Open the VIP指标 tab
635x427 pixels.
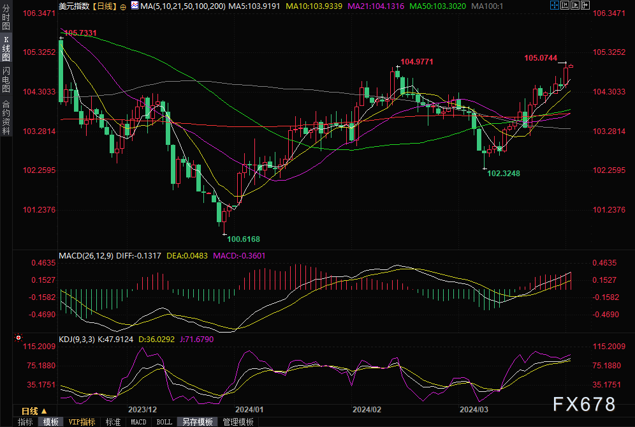click(x=82, y=422)
